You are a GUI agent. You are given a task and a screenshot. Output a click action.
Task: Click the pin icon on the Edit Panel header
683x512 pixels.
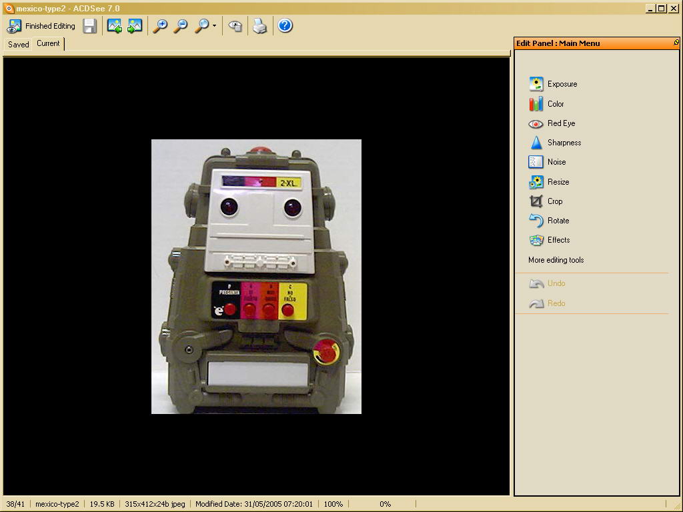tap(676, 43)
